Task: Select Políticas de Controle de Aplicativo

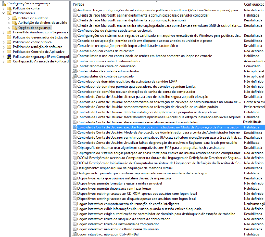Action: (39, 52)
